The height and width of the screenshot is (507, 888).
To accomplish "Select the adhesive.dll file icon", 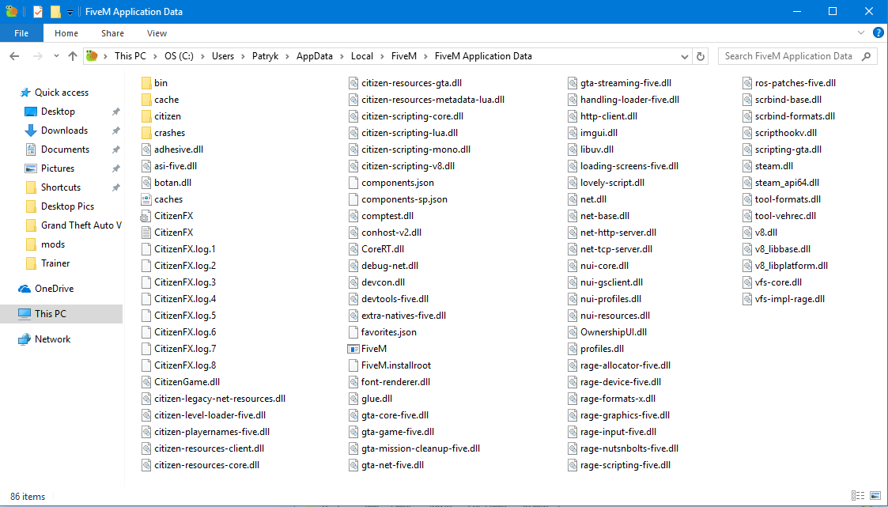I will [146, 149].
